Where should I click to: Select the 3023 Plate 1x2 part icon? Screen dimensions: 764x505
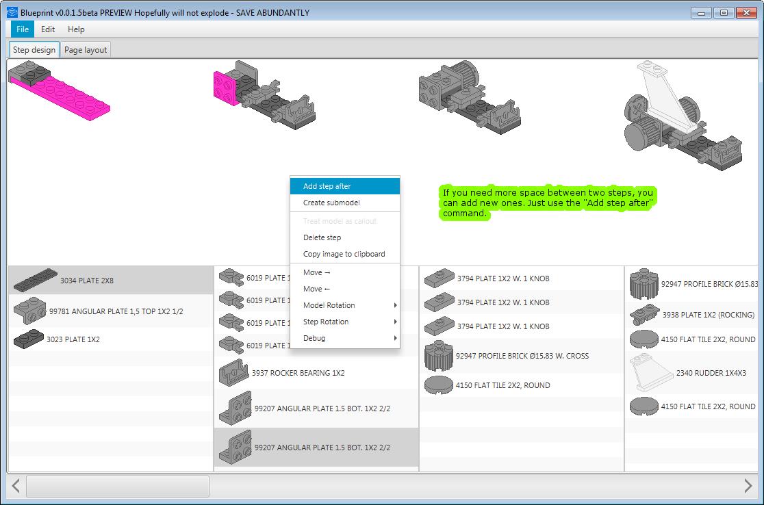pos(29,339)
